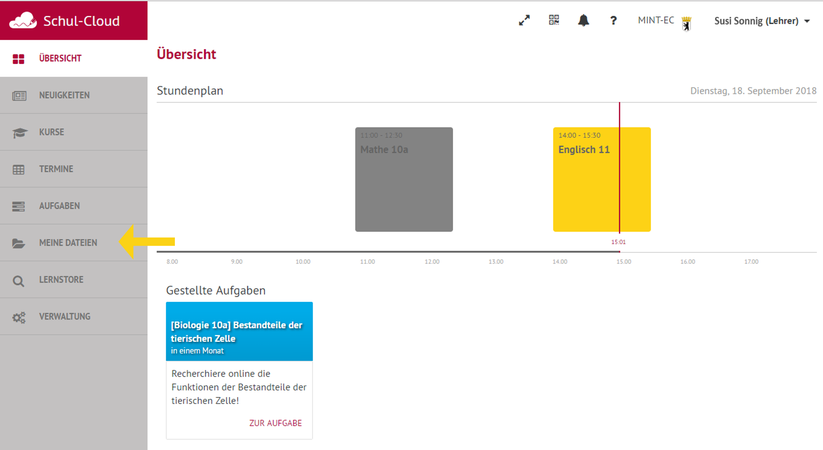Viewport: 823px width, 450px height.
Task: Expand the Susi Sonnig (Lehrer) user dropdown
Action: pos(762,21)
